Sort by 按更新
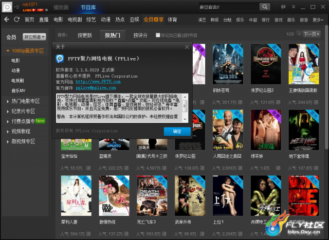The height and width of the screenshot is (240, 329). tap(84, 35)
